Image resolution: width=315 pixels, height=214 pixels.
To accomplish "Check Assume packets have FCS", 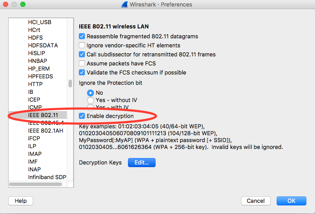I will tap(82, 63).
